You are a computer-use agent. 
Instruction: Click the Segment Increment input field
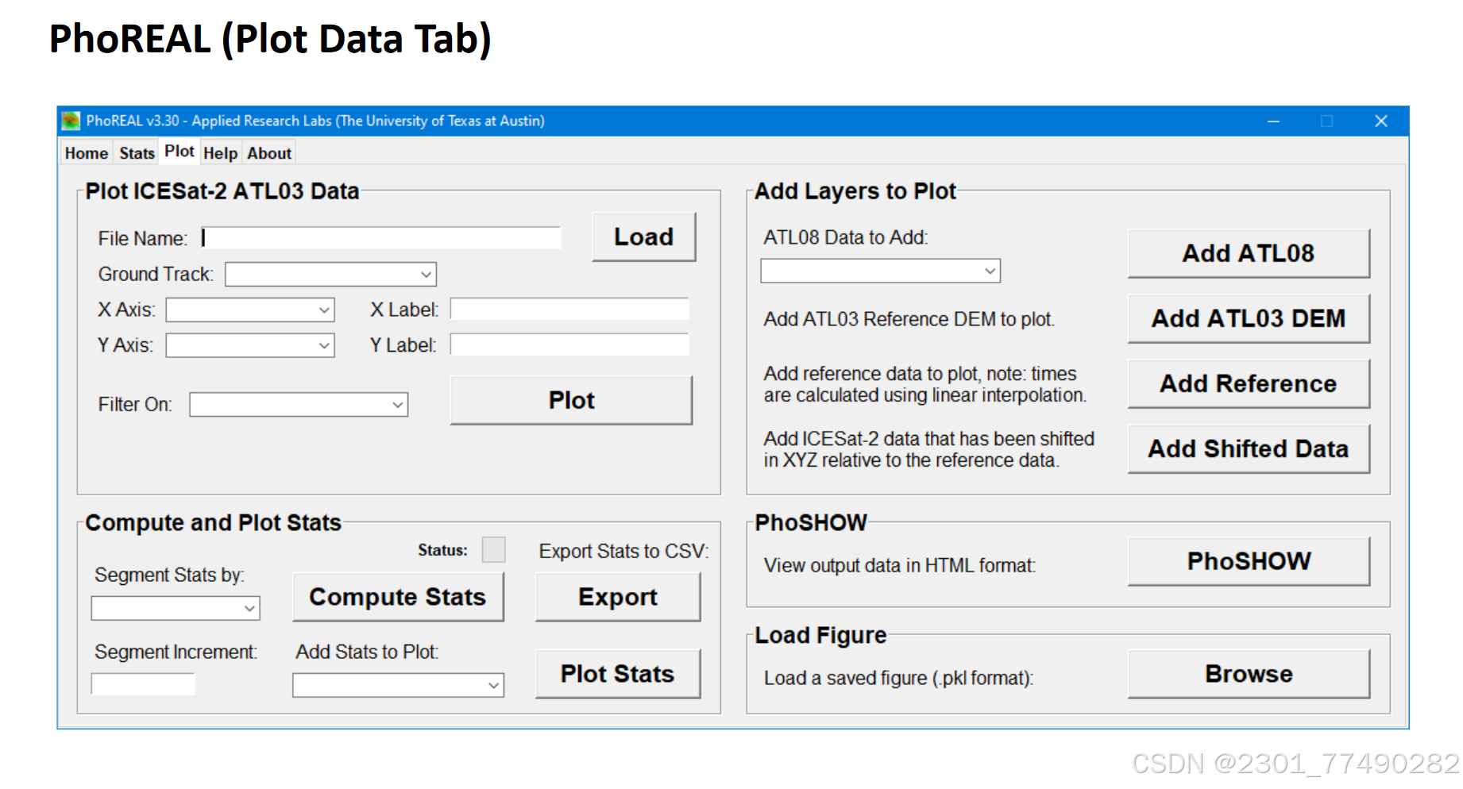click(143, 683)
